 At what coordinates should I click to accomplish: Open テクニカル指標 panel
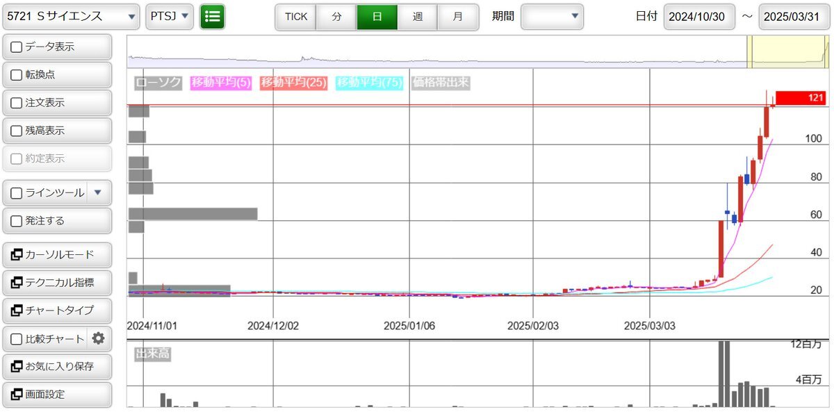click(x=57, y=283)
